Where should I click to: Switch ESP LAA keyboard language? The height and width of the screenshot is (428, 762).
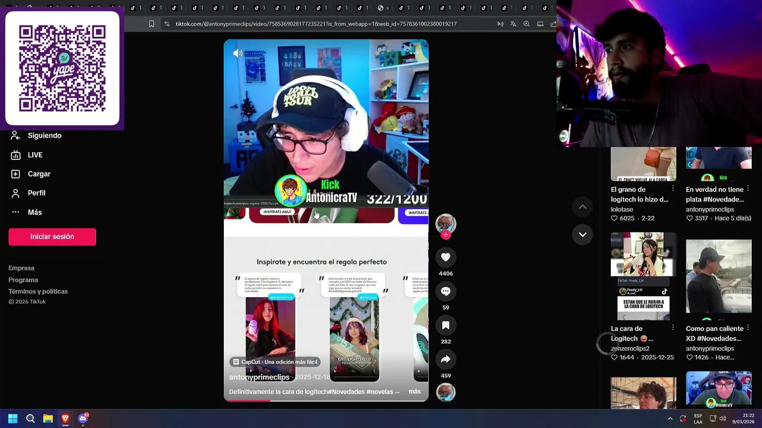pyautogui.click(x=698, y=418)
